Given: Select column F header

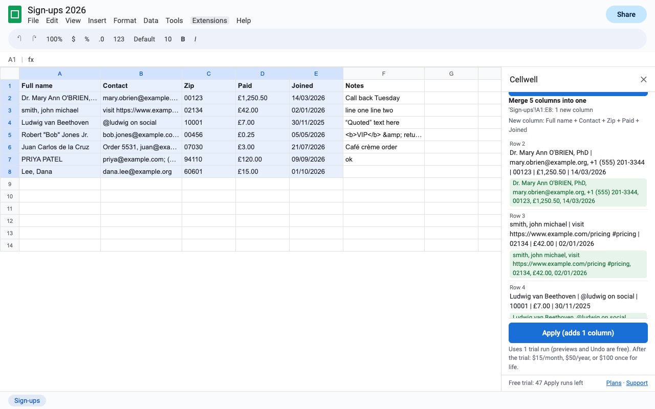Looking at the screenshot, I should click(x=384, y=74).
